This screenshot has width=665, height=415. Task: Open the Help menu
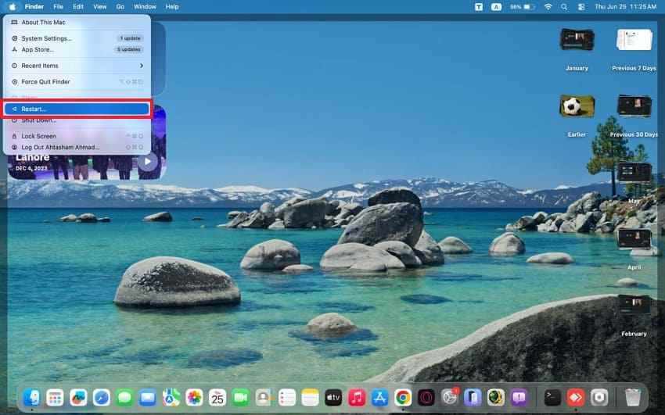(x=172, y=7)
